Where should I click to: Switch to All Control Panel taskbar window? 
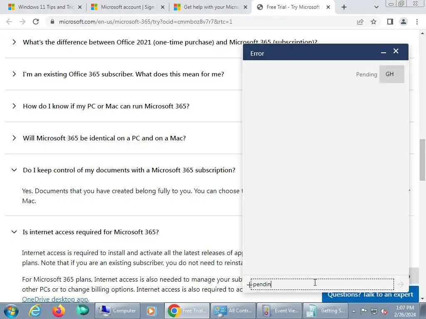coord(233,311)
